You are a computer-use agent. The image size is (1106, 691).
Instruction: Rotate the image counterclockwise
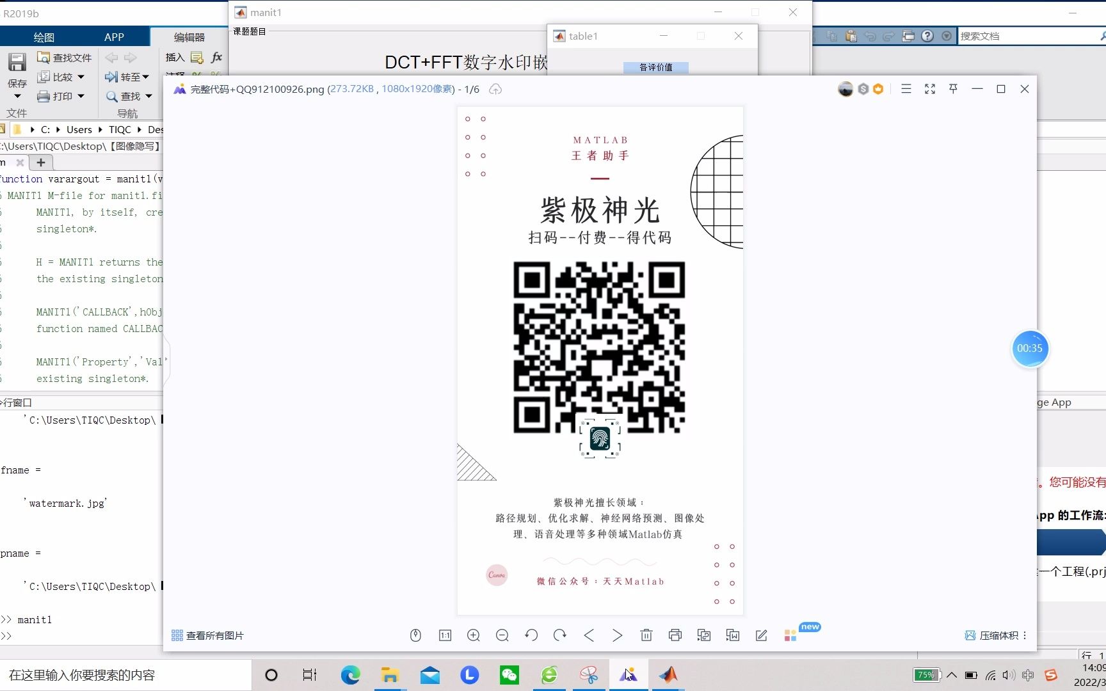pos(531,635)
